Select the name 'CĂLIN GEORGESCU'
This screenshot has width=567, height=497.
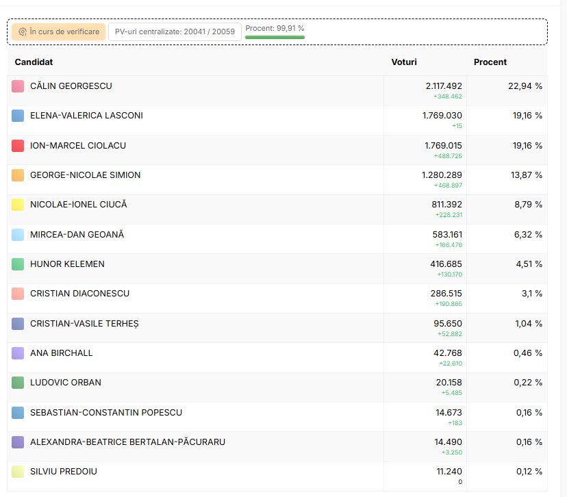pyautogui.click(x=71, y=86)
